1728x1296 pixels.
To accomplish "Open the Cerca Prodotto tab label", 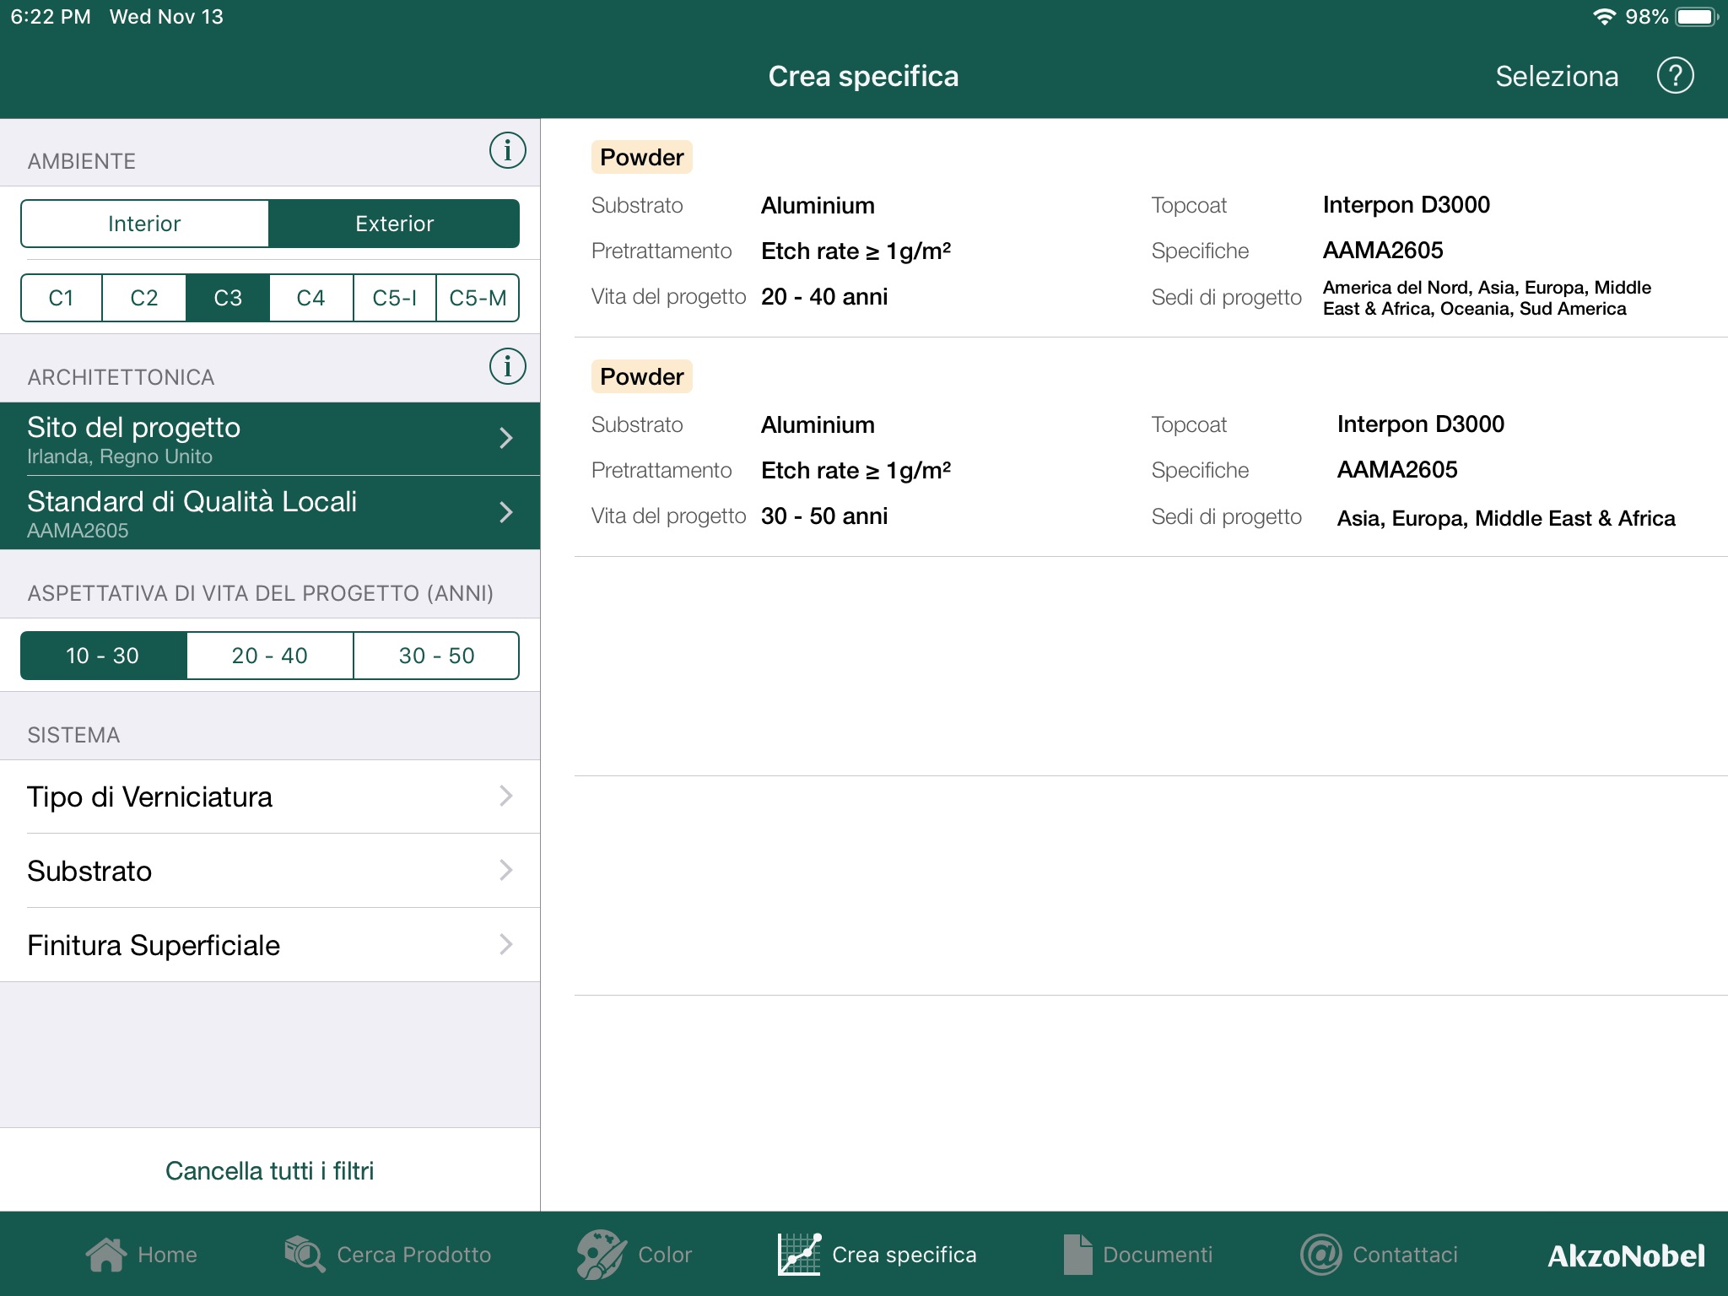I will [x=413, y=1255].
